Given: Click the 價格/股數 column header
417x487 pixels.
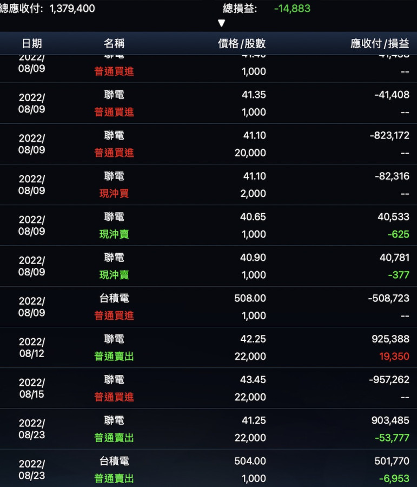Looking at the screenshot, I should [242, 44].
